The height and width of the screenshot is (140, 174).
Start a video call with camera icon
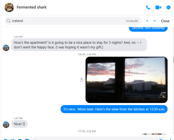pos(158,8)
